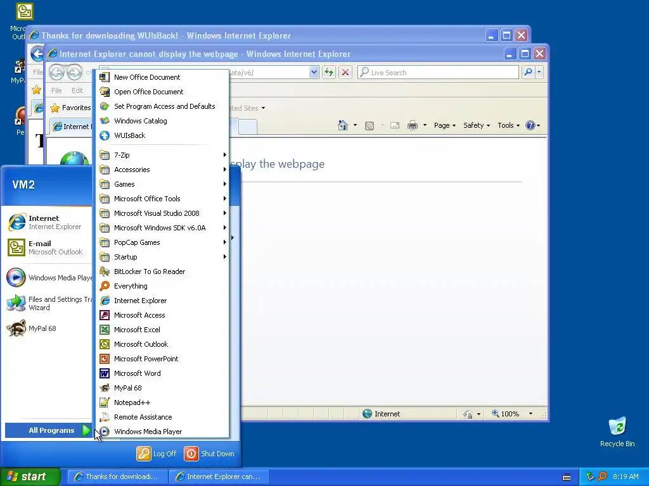The height and width of the screenshot is (486, 649).
Task: Expand the Games folder
Action: (162, 184)
